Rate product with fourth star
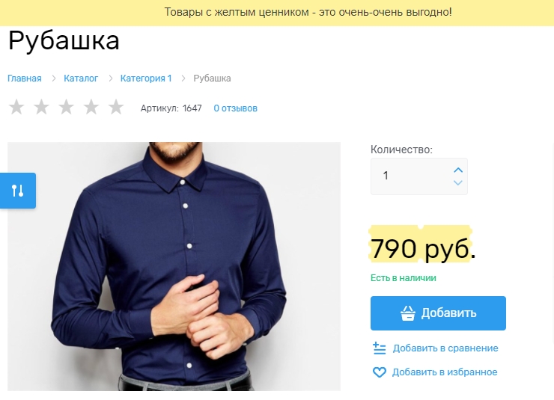 click(x=91, y=106)
